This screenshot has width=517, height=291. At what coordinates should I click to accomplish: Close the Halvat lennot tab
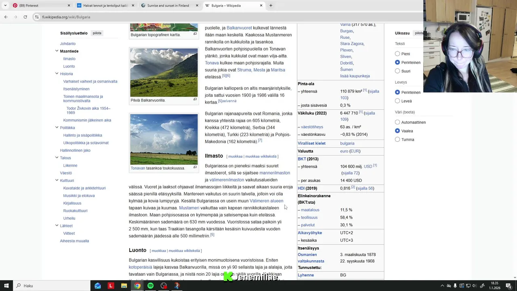[133, 6]
